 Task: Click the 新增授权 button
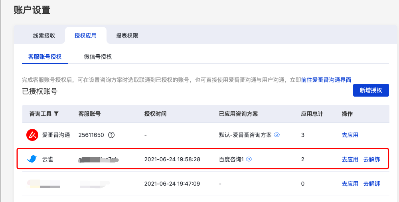371,90
